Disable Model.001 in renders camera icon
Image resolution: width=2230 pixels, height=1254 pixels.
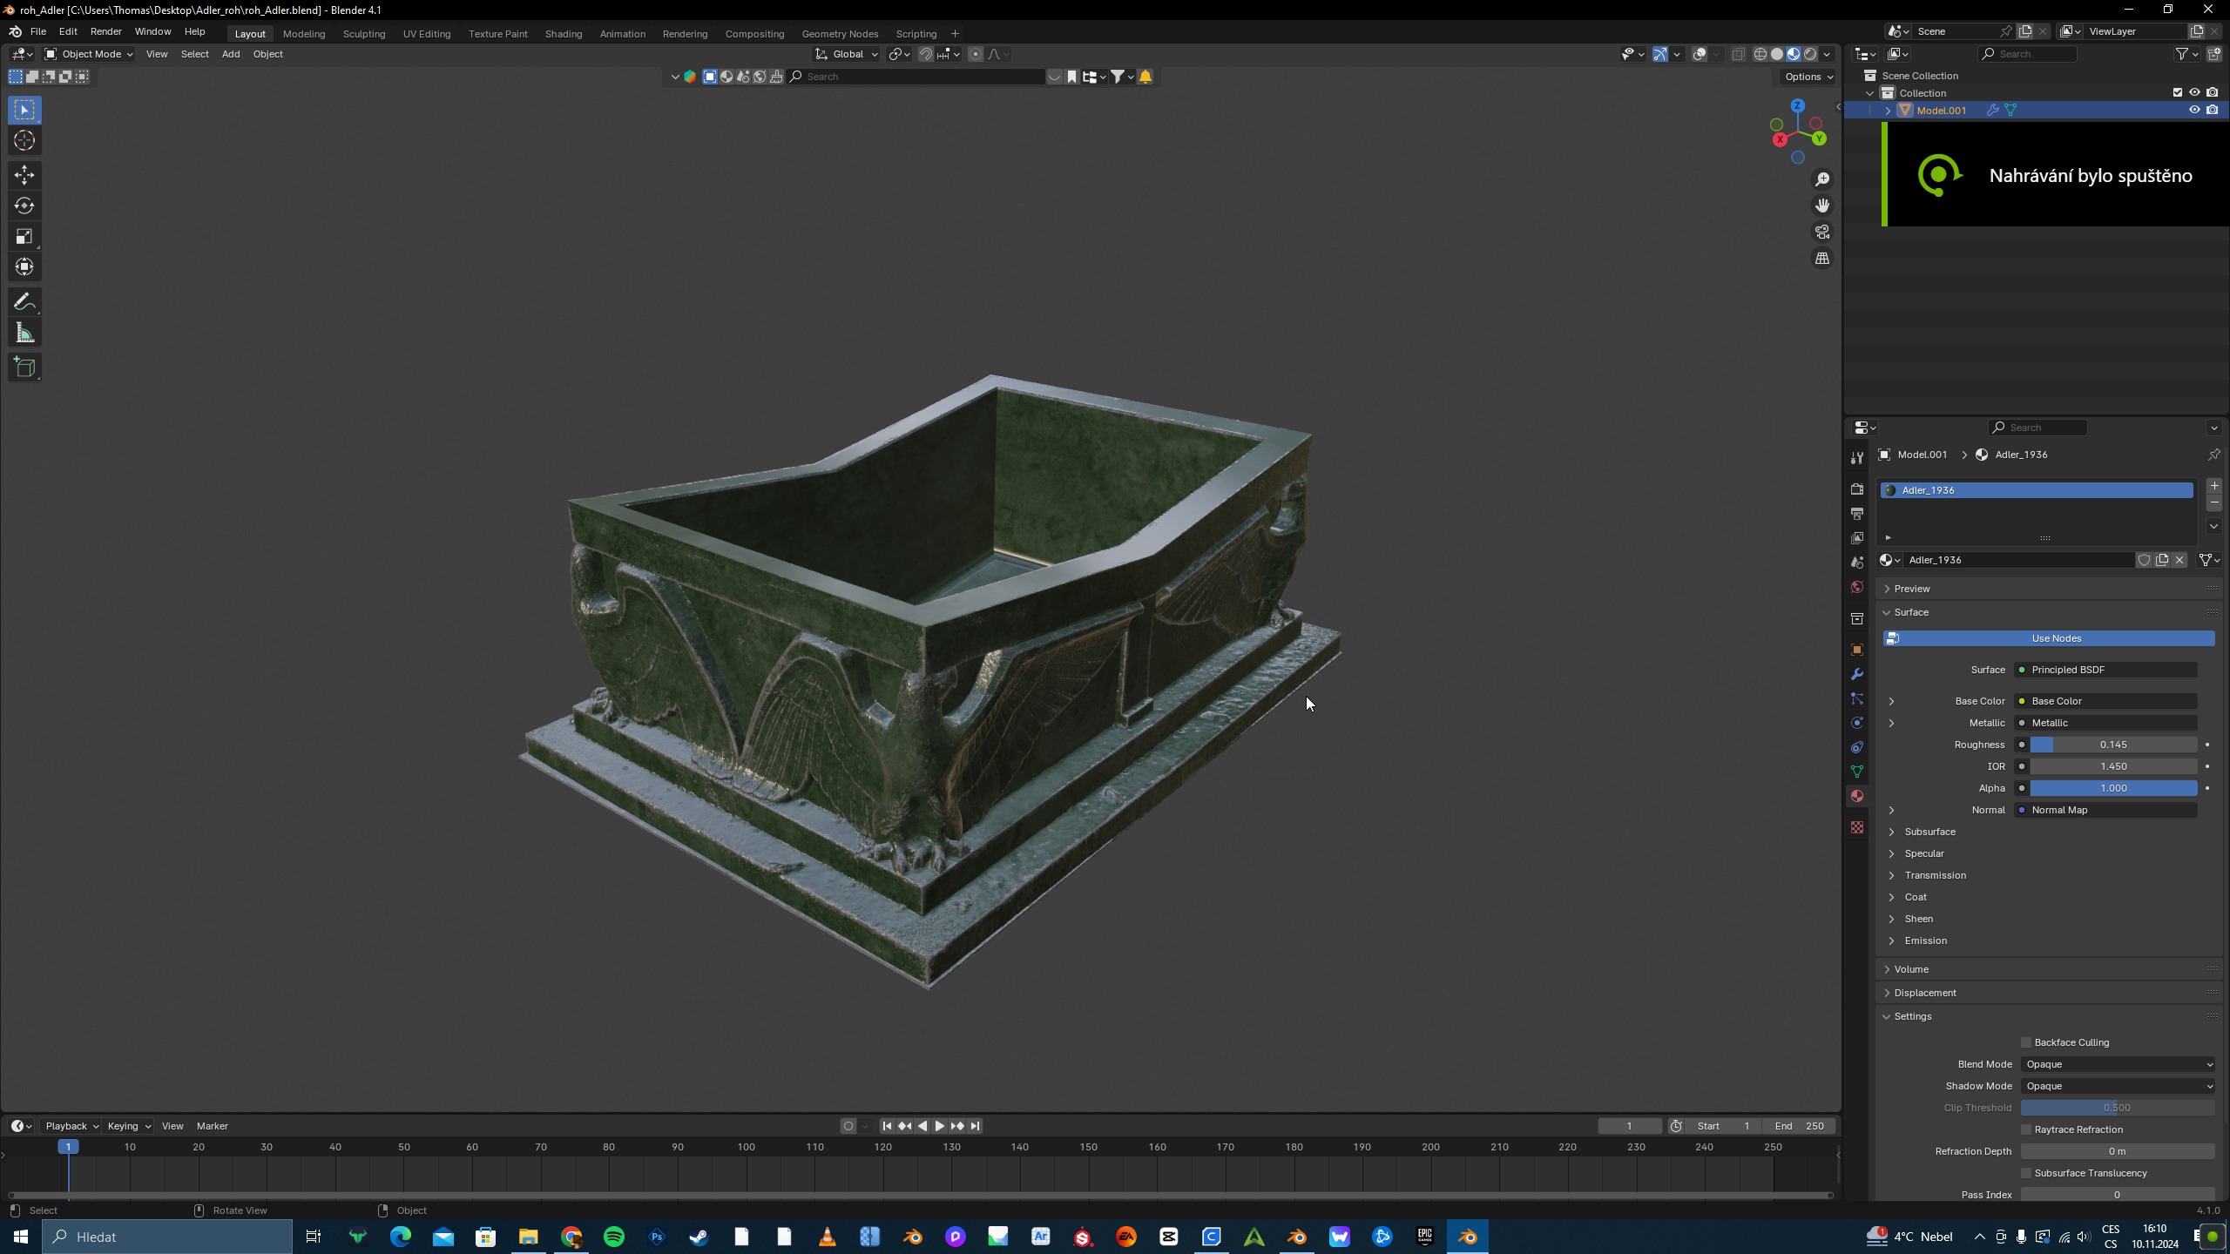pyautogui.click(x=2213, y=110)
